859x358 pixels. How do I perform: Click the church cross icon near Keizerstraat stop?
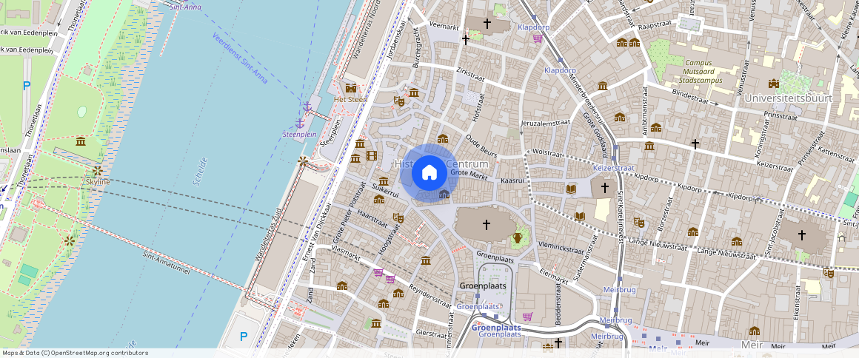coord(605,188)
